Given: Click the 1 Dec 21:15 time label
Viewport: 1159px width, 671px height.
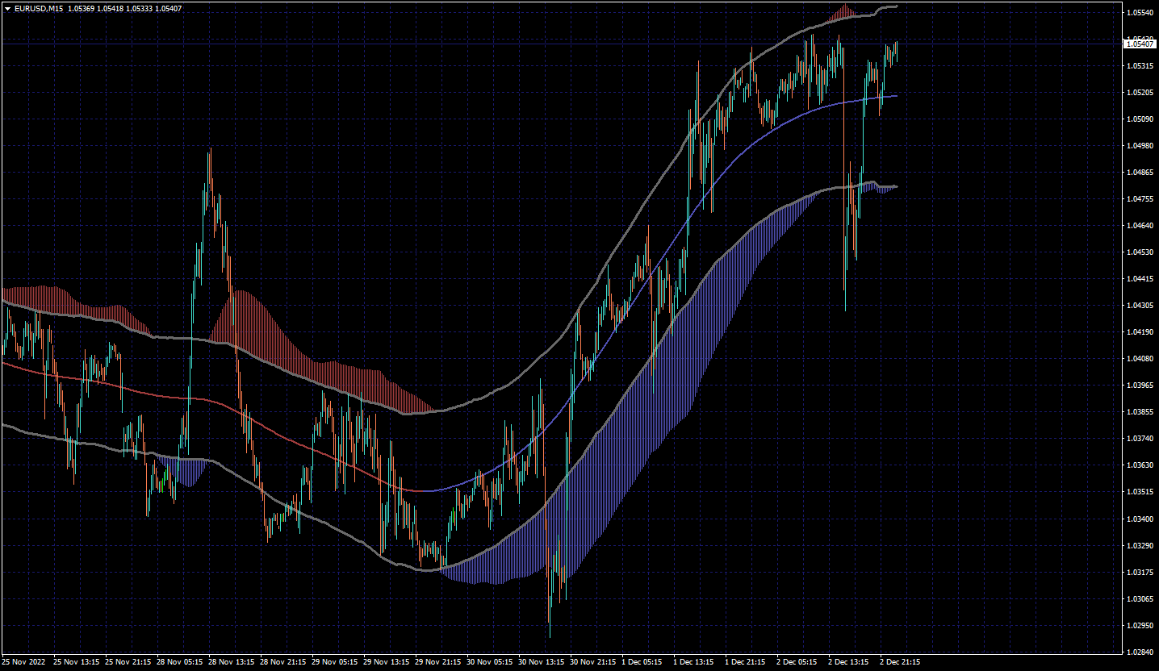Looking at the screenshot, I should (x=745, y=662).
